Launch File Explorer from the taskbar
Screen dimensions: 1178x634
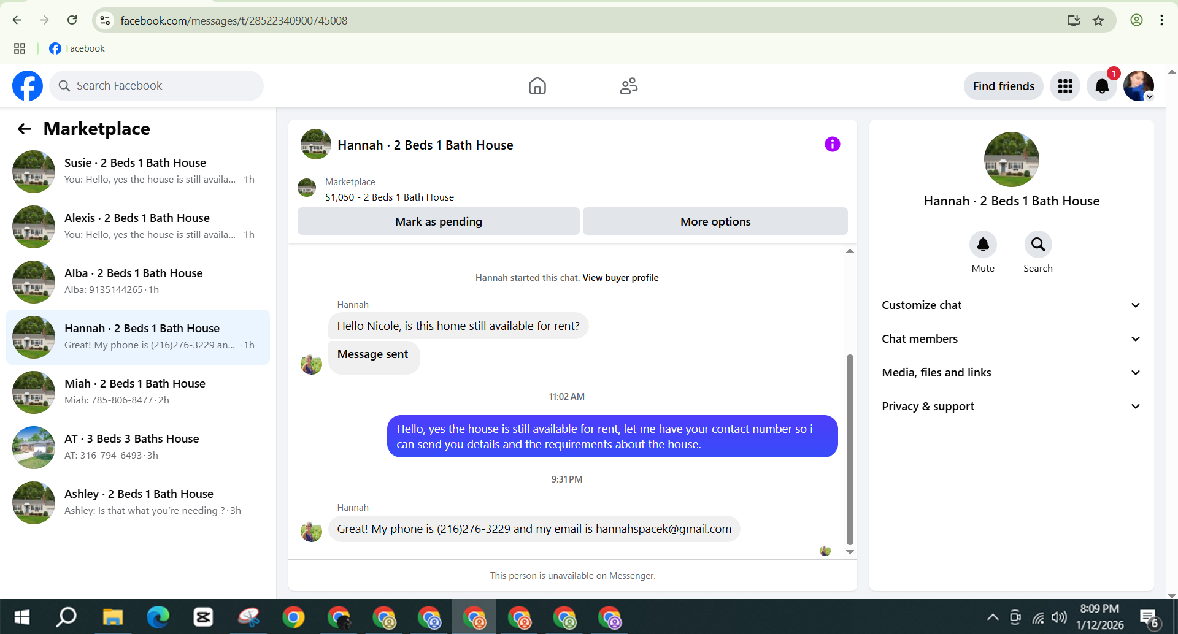coord(113,617)
